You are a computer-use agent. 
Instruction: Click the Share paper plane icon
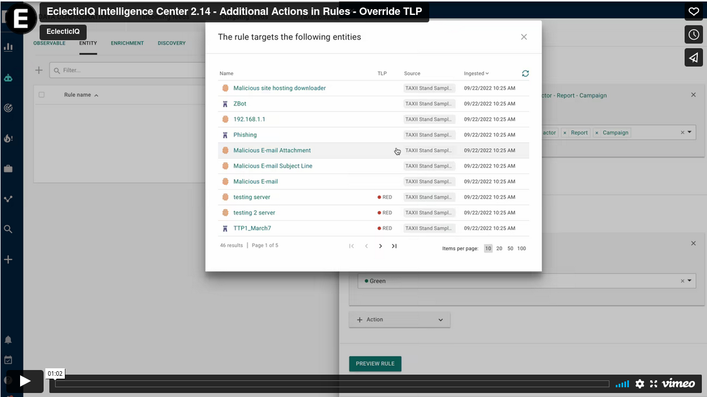click(693, 57)
